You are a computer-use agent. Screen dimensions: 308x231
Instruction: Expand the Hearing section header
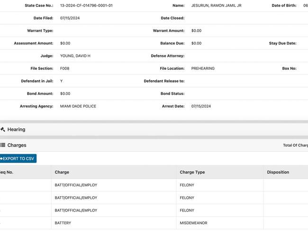click(17, 129)
